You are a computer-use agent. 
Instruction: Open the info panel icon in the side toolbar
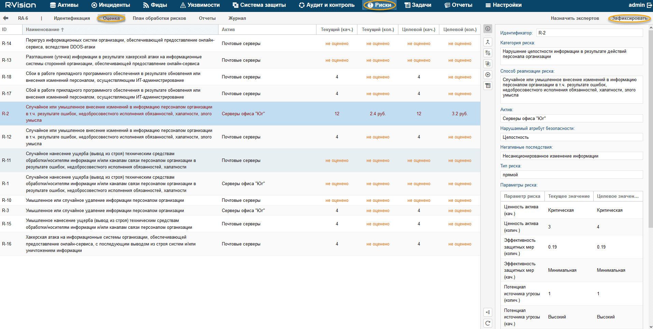[488, 29]
